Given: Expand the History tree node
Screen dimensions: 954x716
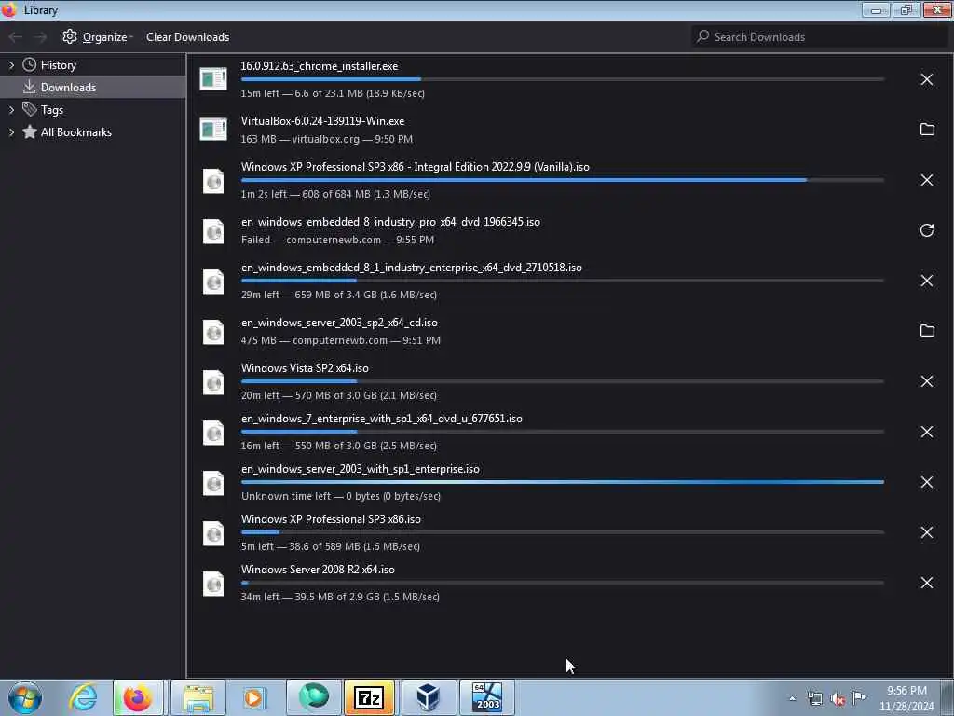Looking at the screenshot, I should 11,65.
